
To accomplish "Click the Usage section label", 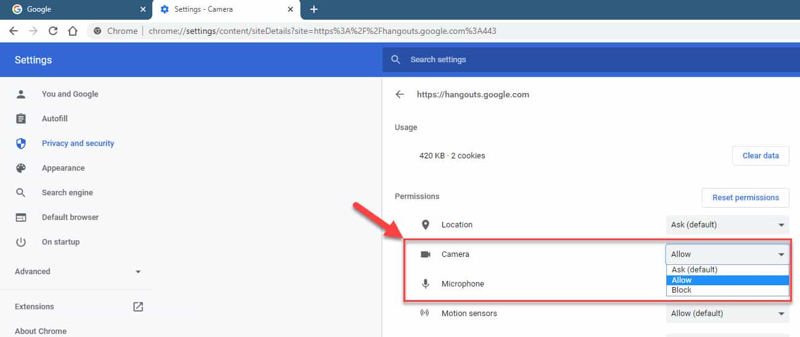I will click(406, 128).
